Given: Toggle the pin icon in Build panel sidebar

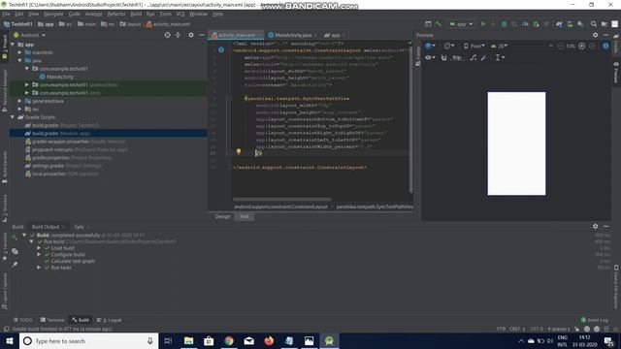Looking at the screenshot, I should coord(15,265).
